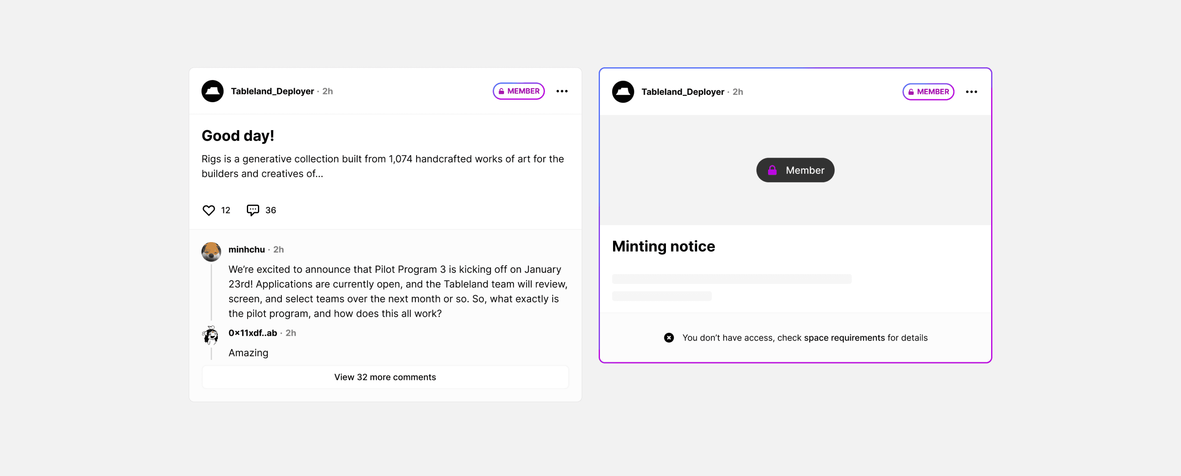Click the dark Member button over the locked media
The image size is (1181, 476).
795,169
